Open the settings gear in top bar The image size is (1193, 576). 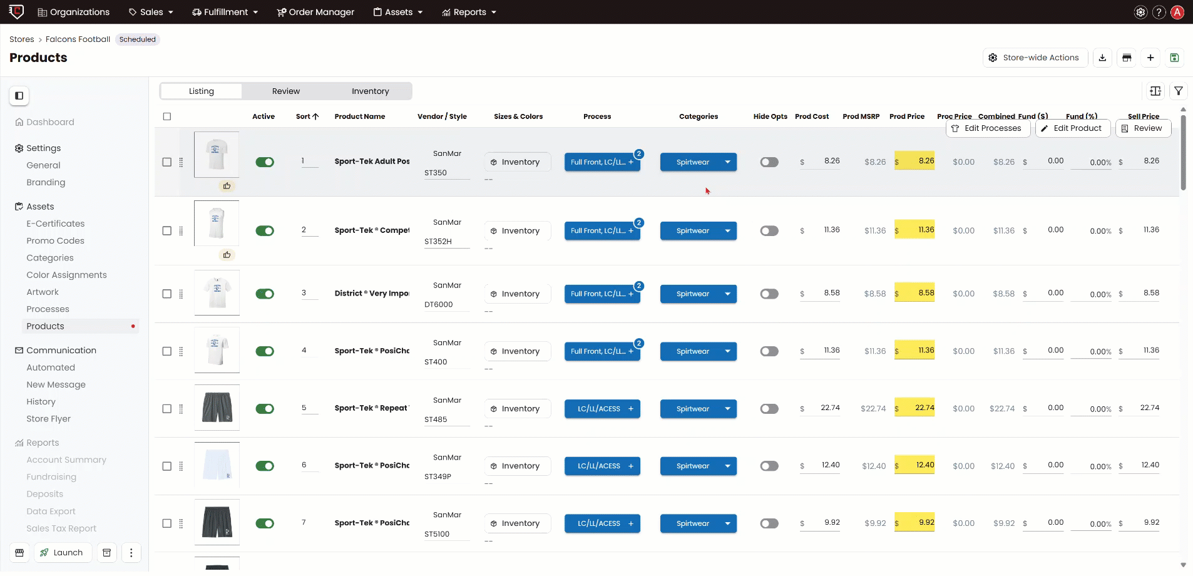pyautogui.click(x=1141, y=12)
